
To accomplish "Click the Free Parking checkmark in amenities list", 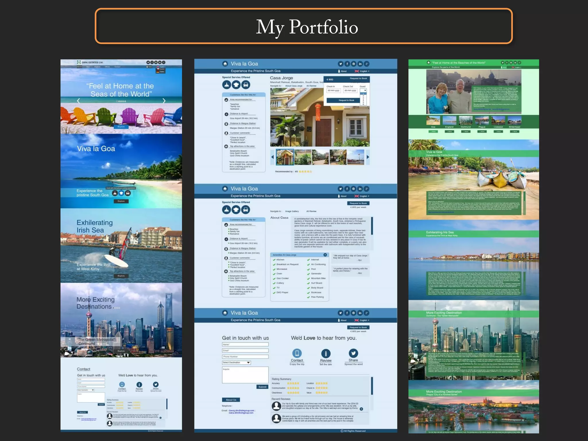I will click(x=309, y=297).
